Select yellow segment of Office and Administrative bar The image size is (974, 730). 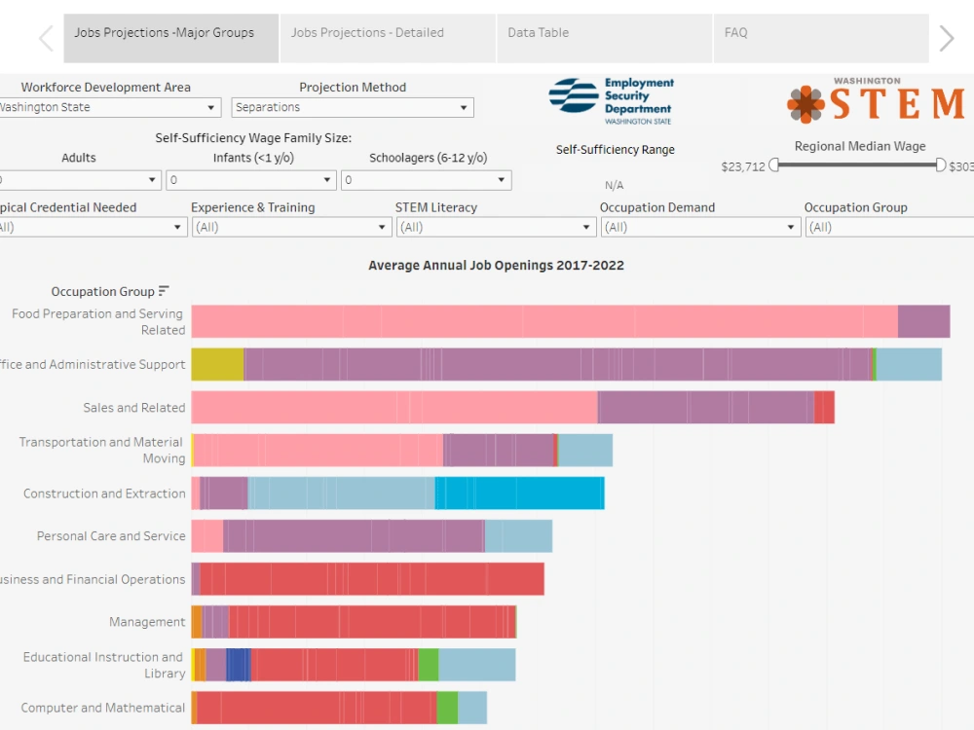(x=217, y=364)
